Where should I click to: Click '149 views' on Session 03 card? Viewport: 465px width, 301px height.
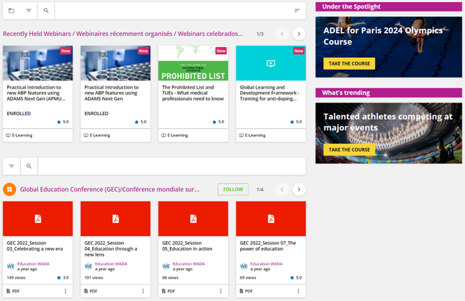pyautogui.click(x=16, y=278)
